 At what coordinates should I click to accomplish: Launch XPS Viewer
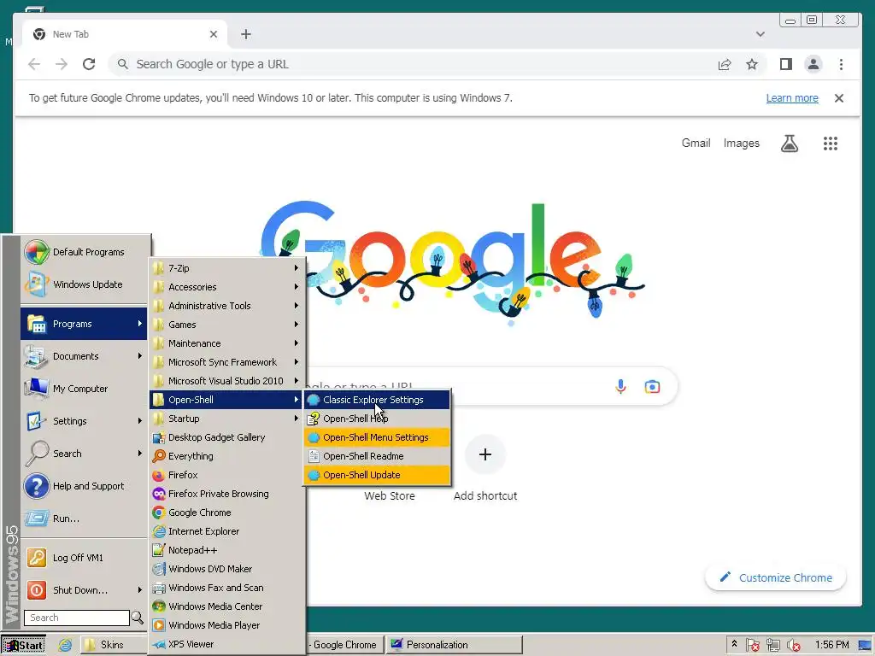(227, 644)
